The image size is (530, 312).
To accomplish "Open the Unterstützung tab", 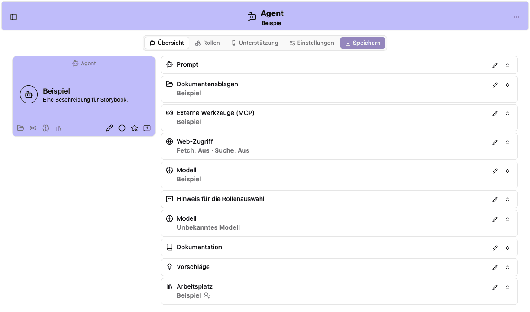I will coord(255,43).
